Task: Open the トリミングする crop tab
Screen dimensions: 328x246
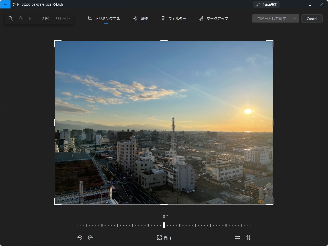Action: point(104,18)
